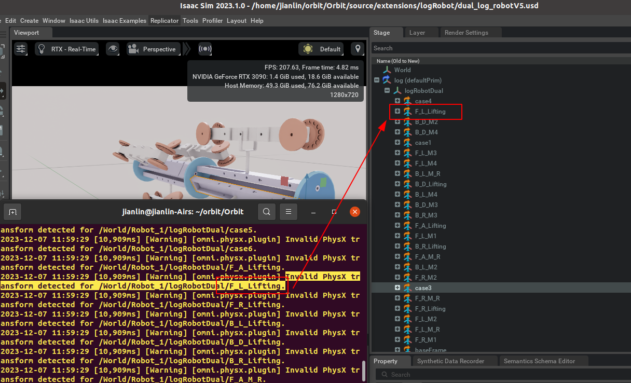
Task: Open the Profiler menu
Action: 212,21
